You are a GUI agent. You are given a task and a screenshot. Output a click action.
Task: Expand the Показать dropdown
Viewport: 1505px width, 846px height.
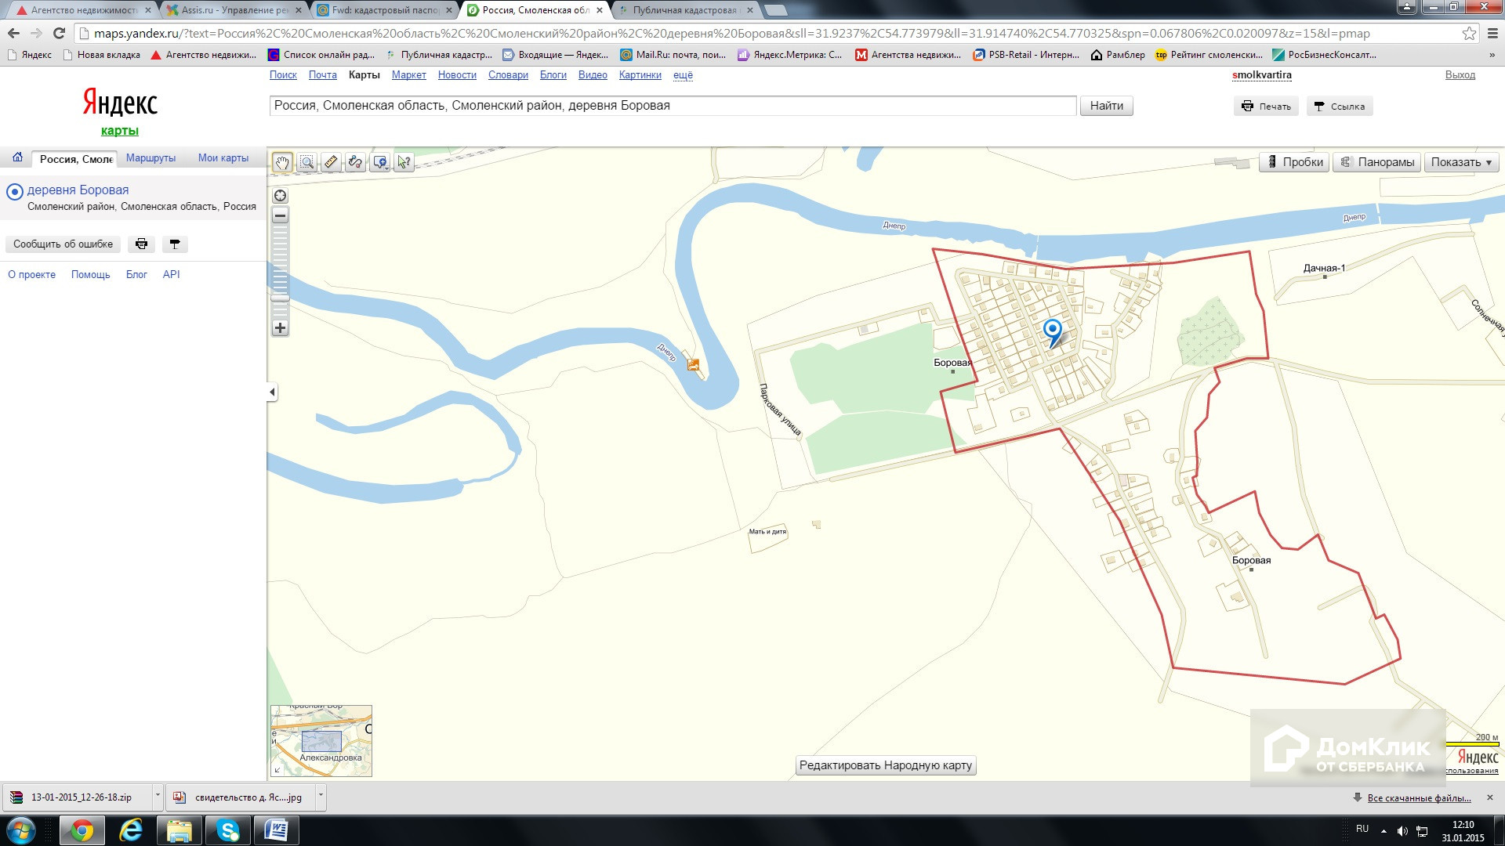pyautogui.click(x=1461, y=162)
